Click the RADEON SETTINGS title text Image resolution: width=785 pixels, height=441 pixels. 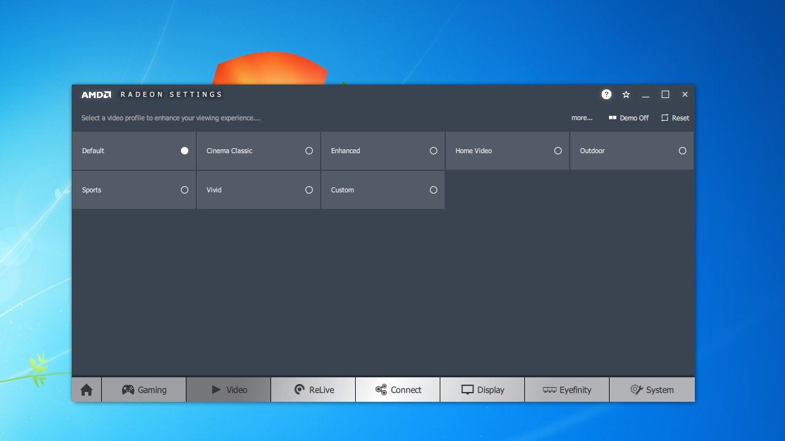click(171, 94)
